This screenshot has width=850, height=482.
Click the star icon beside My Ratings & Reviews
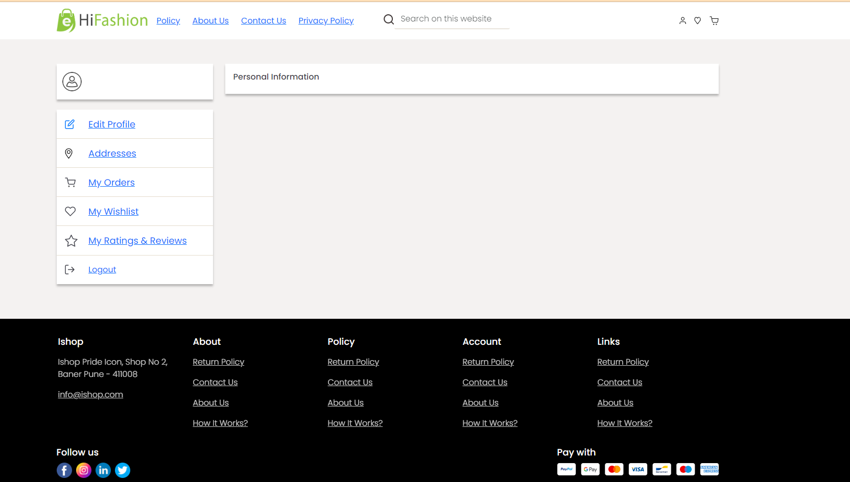[x=71, y=241]
